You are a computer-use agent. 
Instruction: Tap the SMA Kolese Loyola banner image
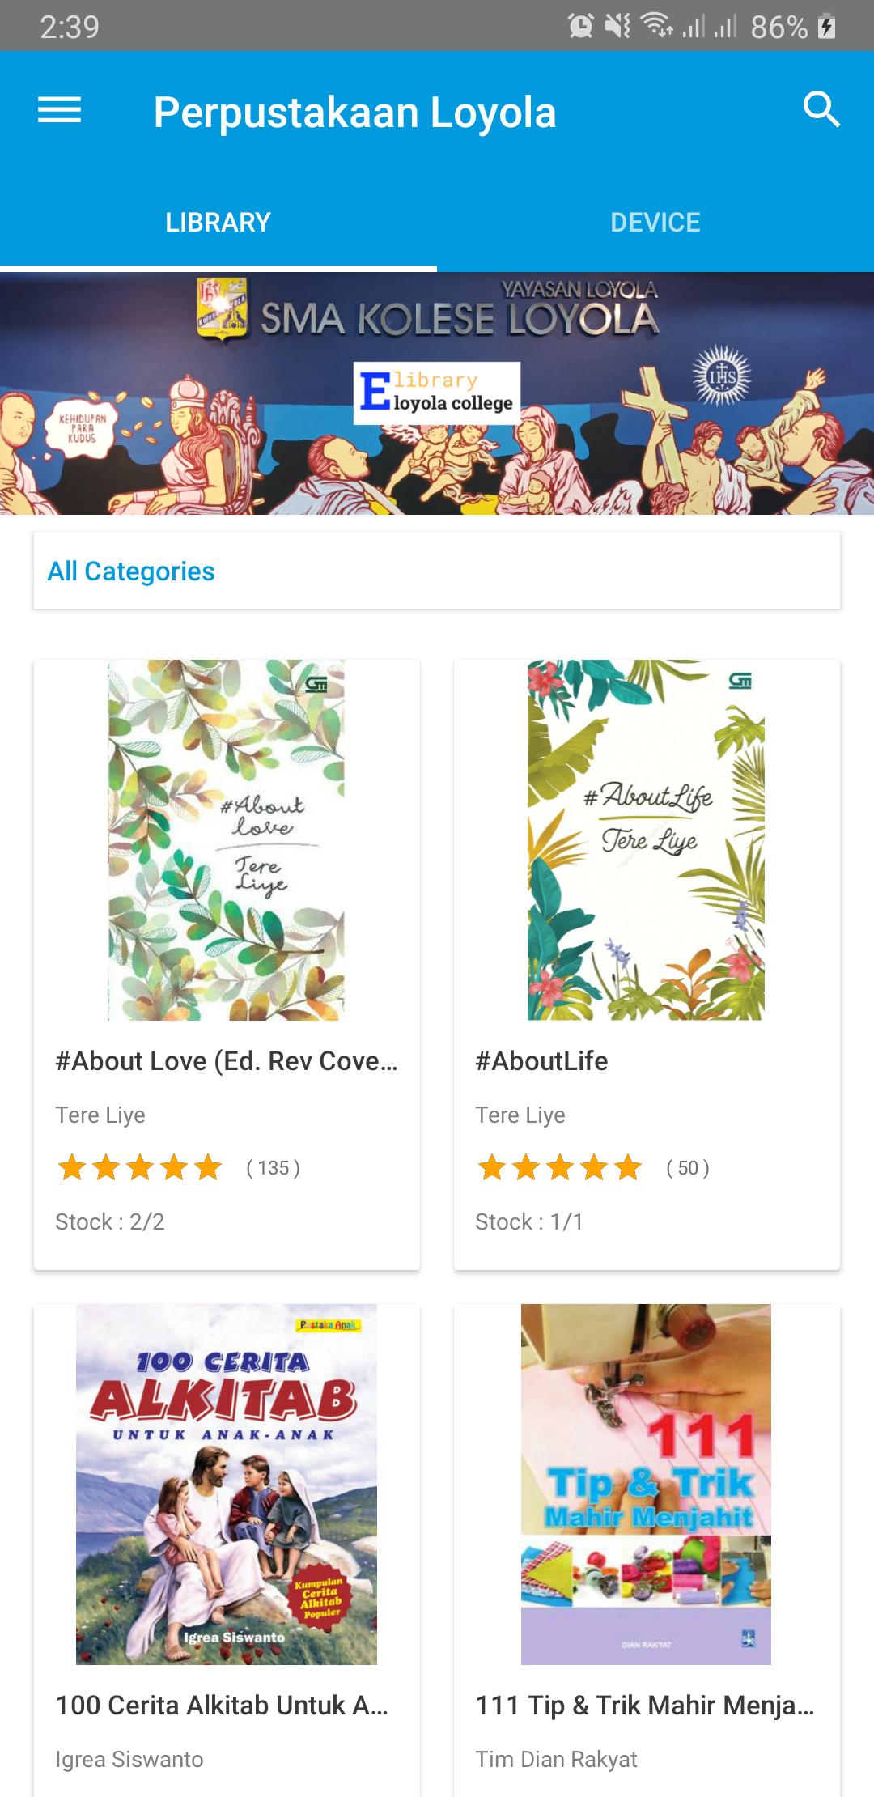coord(437,393)
